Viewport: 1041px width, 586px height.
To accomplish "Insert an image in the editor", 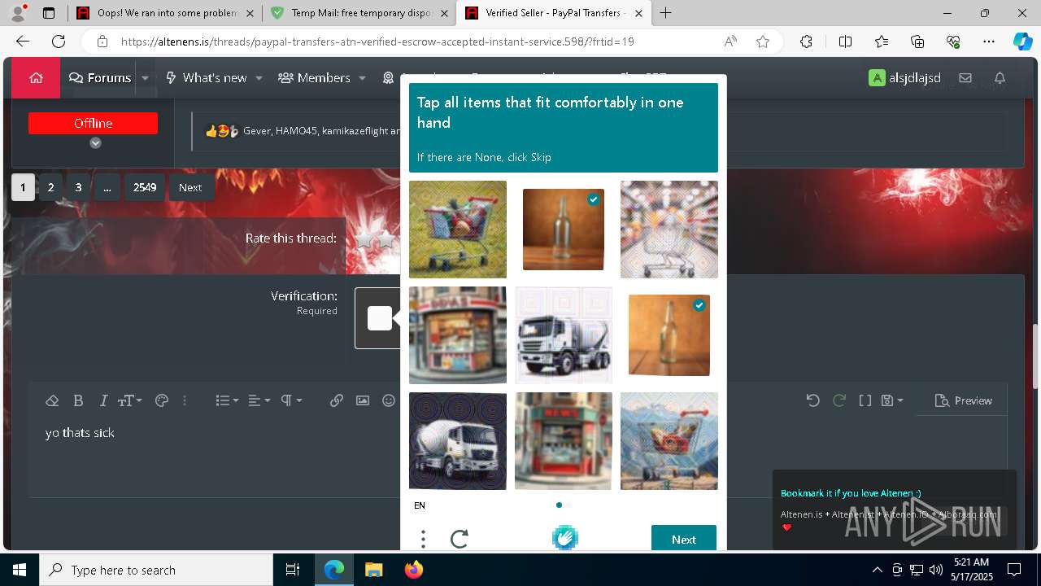I will click(x=363, y=400).
